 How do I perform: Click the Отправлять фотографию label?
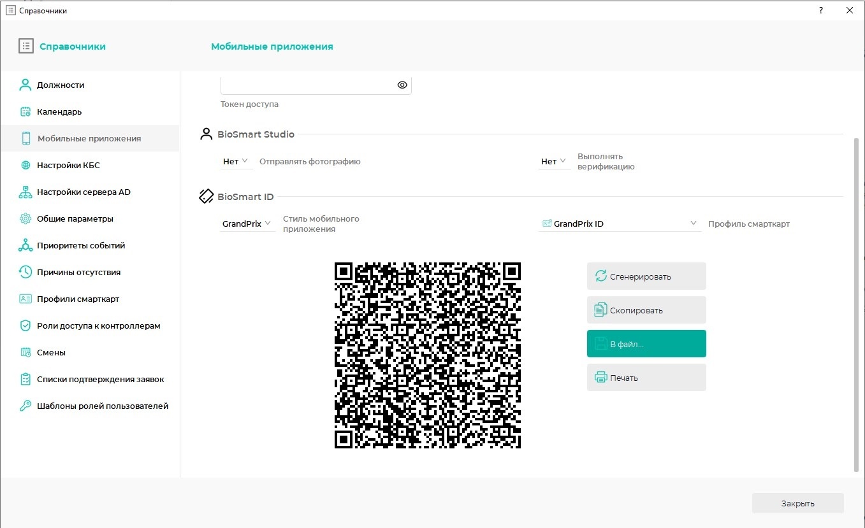[310, 162]
